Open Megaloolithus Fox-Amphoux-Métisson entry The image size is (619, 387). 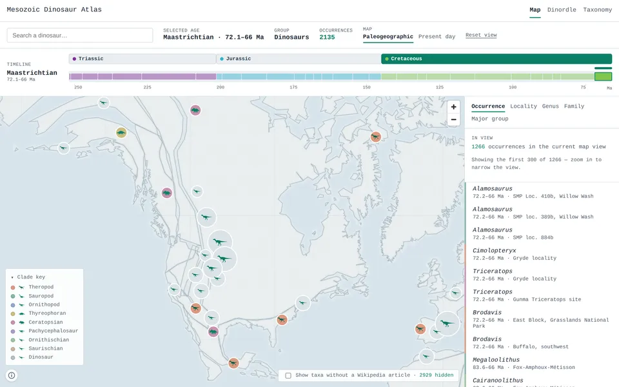pos(542,363)
